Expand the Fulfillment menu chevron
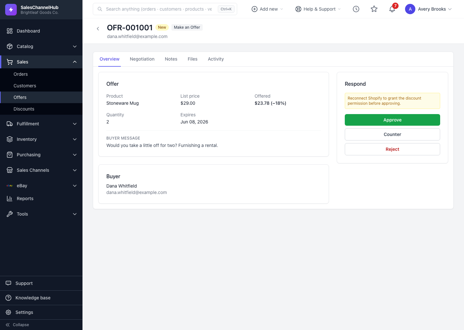 (75, 124)
